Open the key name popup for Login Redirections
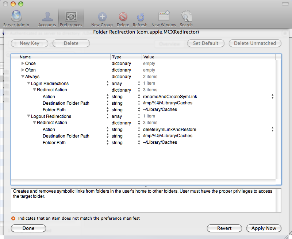Image resolution: width=292 pixels, height=239 pixels. (x=107, y=83)
